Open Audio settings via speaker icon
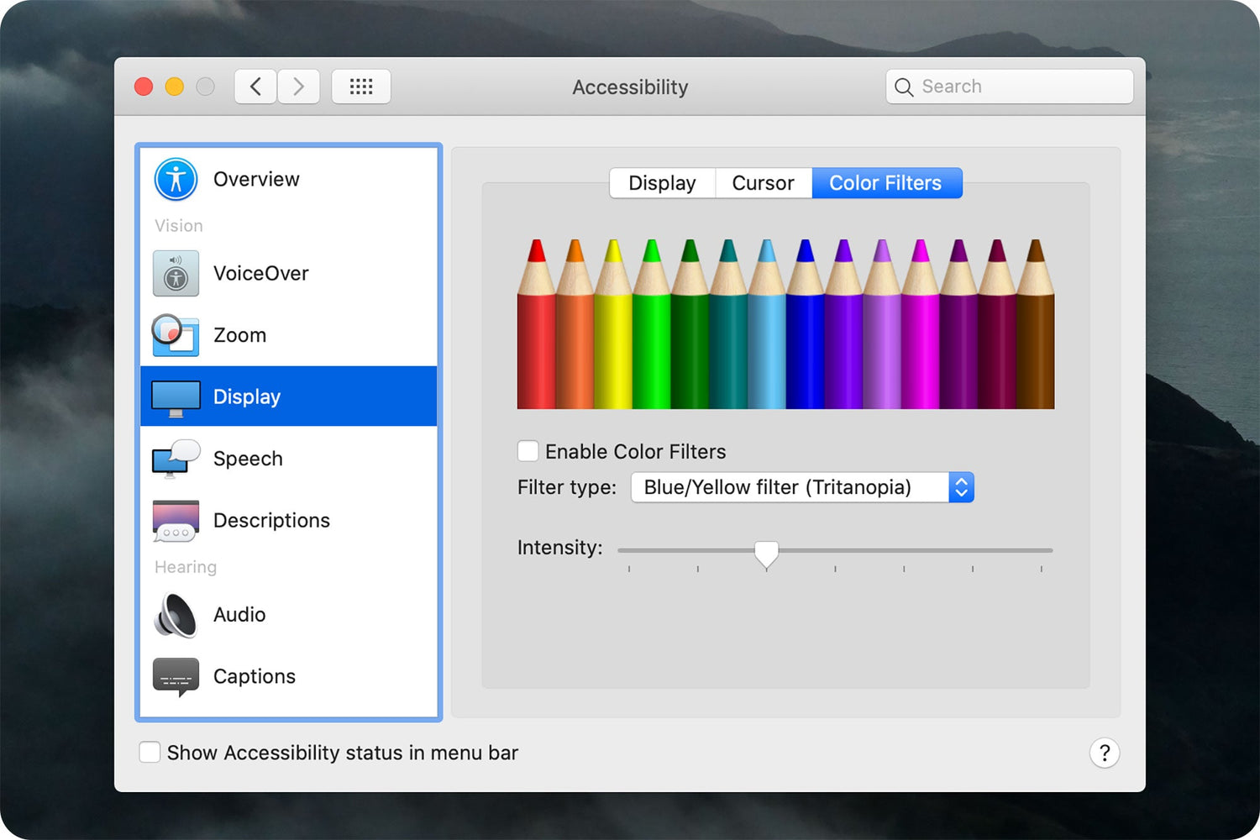The image size is (1260, 840). tap(175, 614)
